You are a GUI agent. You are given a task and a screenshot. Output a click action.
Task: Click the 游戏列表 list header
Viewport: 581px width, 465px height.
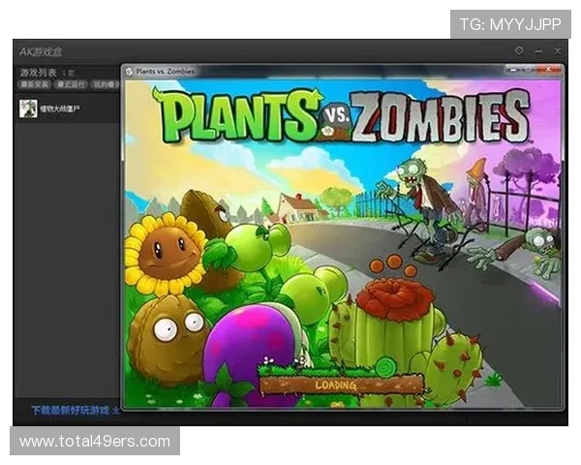coord(39,73)
